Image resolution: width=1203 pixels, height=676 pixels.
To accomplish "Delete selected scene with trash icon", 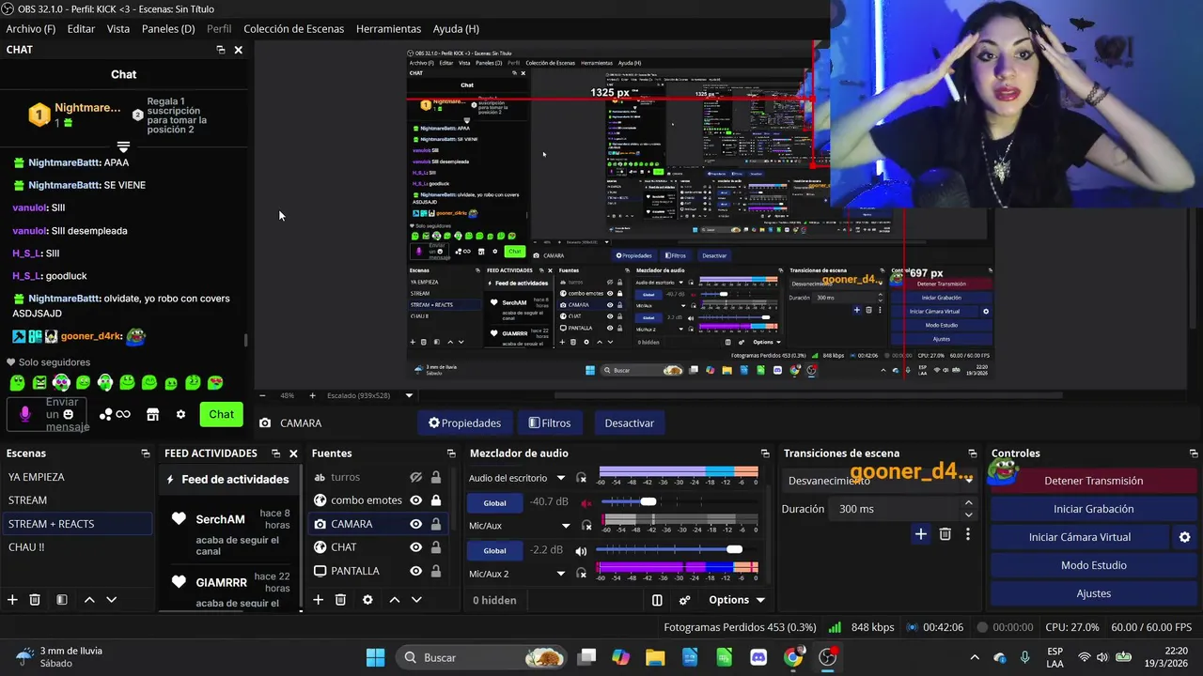I will tap(35, 600).
